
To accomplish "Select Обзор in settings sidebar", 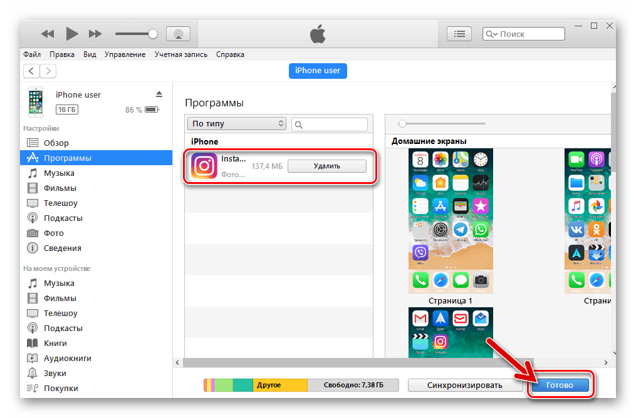I will (96, 143).
